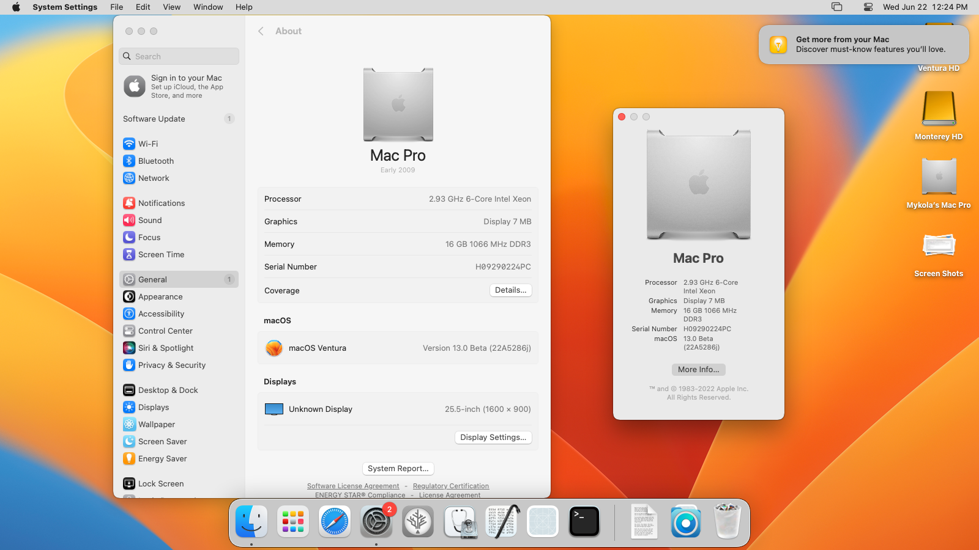Click the Stage Manager menu bar icon
The image size is (979, 550).
(837, 7)
